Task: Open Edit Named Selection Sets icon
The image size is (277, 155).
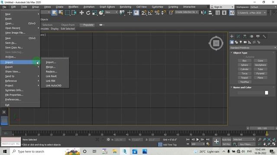Action: 171,12
